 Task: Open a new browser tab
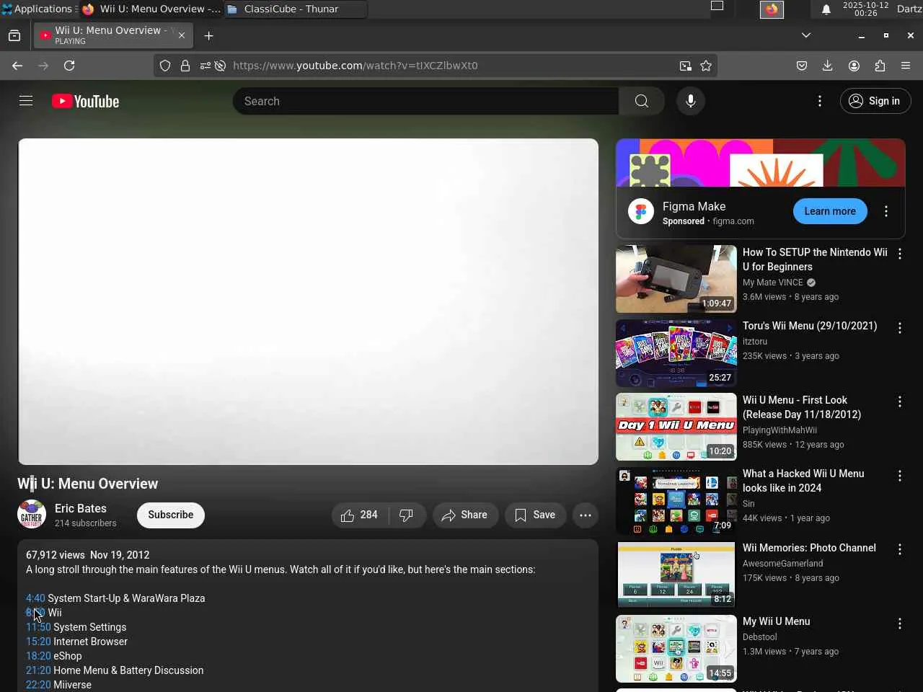point(209,35)
